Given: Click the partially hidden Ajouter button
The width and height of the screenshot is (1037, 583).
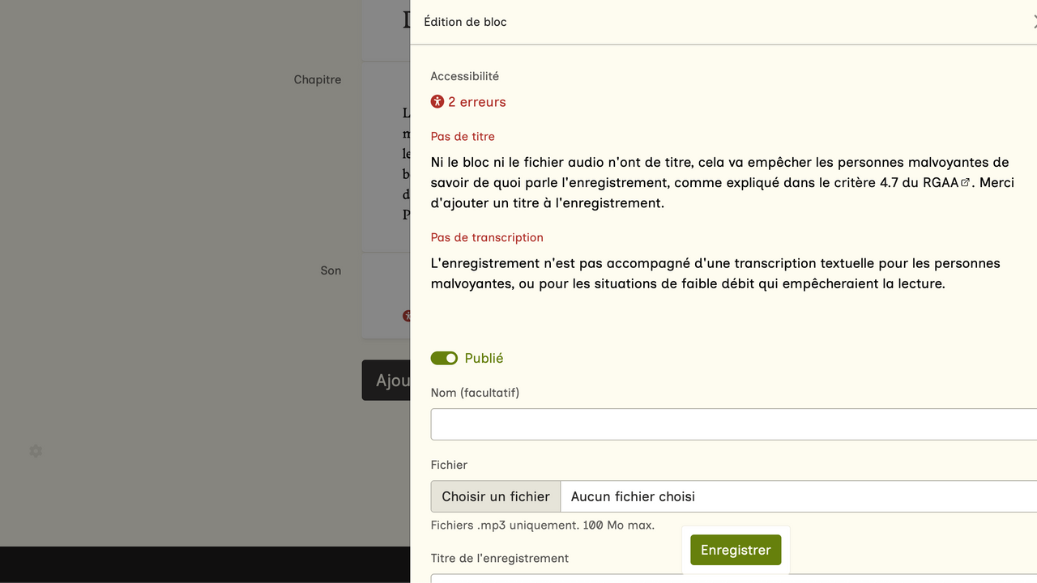Looking at the screenshot, I should pyautogui.click(x=386, y=381).
